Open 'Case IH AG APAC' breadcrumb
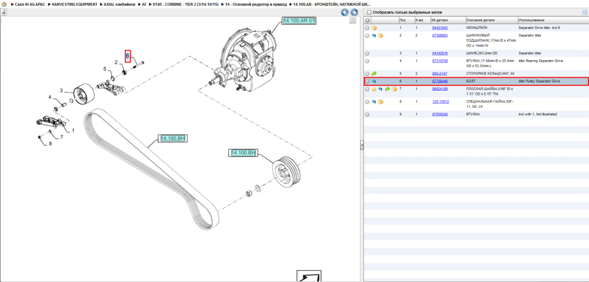This screenshot has width=589, height=282. [x=31, y=4]
